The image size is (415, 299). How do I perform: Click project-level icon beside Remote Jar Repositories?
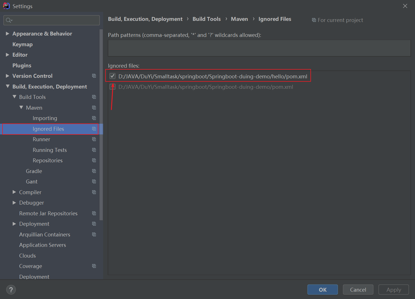[94, 213]
